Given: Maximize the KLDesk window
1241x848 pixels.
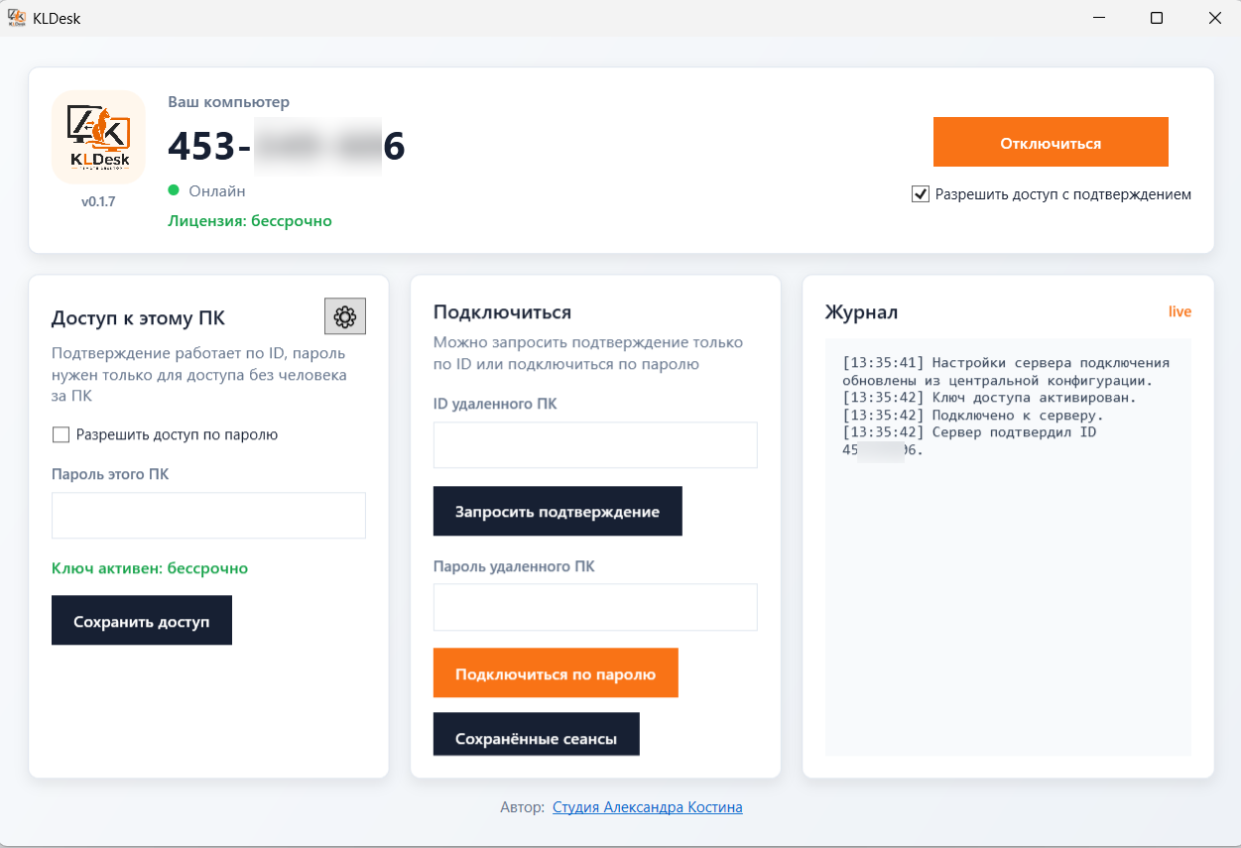Looking at the screenshot, I should pos(1157,18).
